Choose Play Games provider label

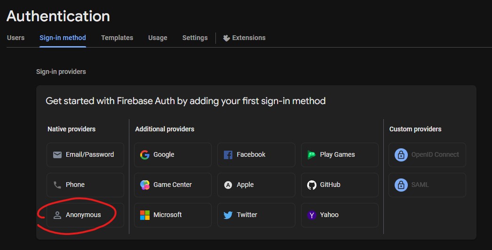[x=337, y=154]
